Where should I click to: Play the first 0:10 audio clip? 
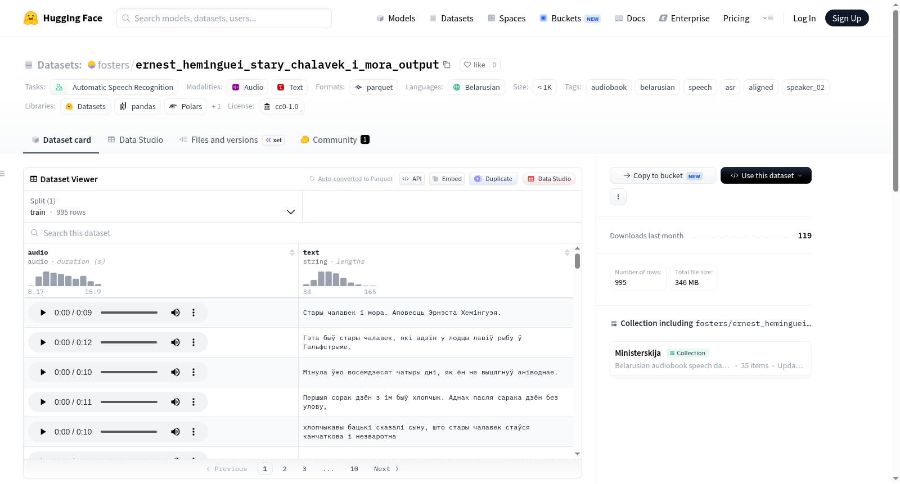[43, 372]
